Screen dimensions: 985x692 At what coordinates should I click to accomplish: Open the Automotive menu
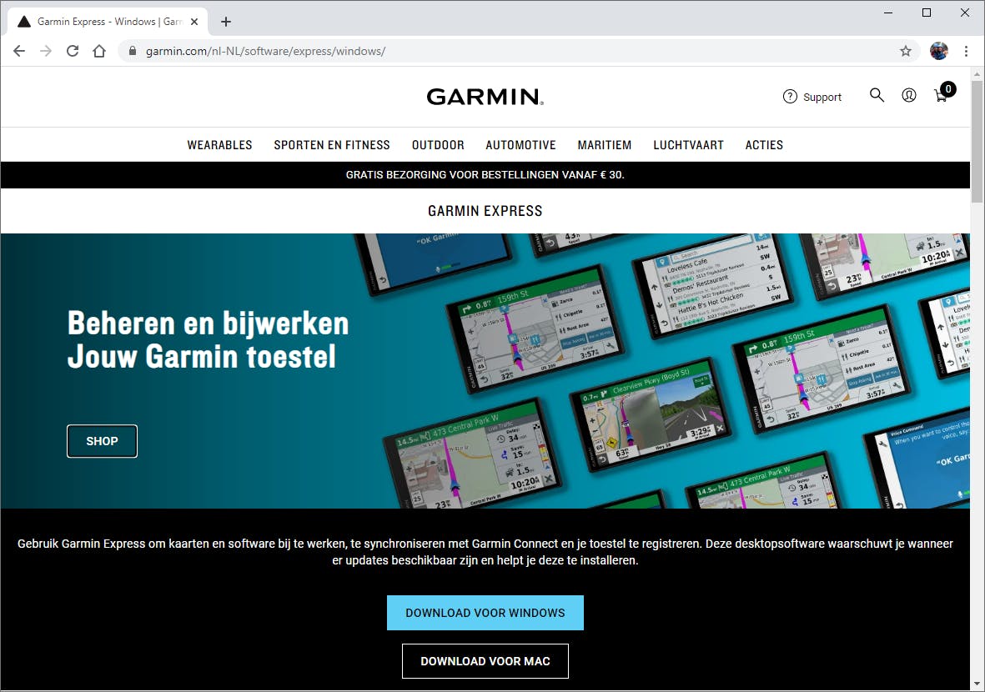[x=520, y=145]
